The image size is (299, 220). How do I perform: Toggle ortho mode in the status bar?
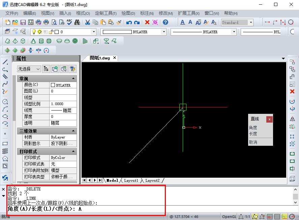(x=284, y=216)
